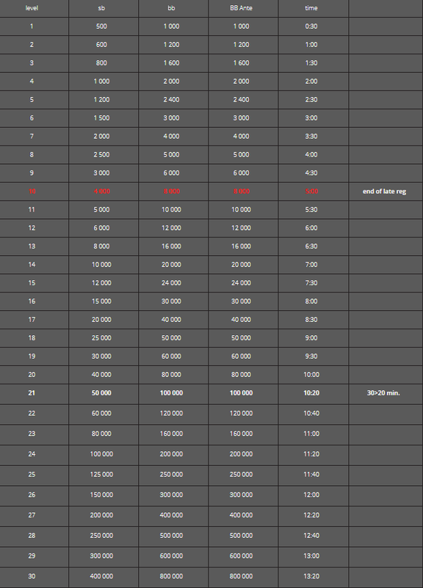Click the 11:40 time cell
Screen dimensions: 423x588
(x=311, y=474)
